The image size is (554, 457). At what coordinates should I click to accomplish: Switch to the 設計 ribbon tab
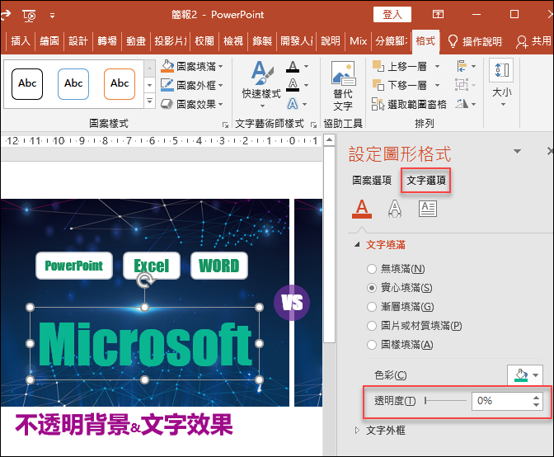(x=78, y=41)
